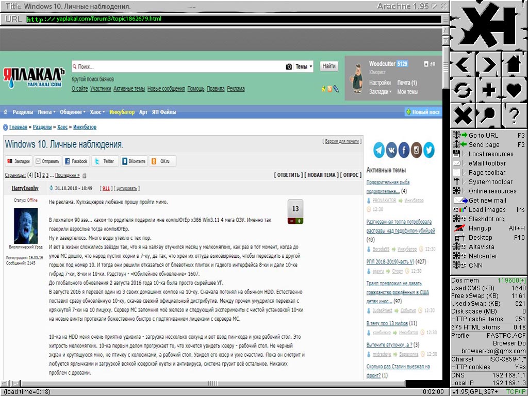Image resolution: width=528 pixels, height=396 pixels.
Task: Click the Найти search button
Action: (329, 66)
